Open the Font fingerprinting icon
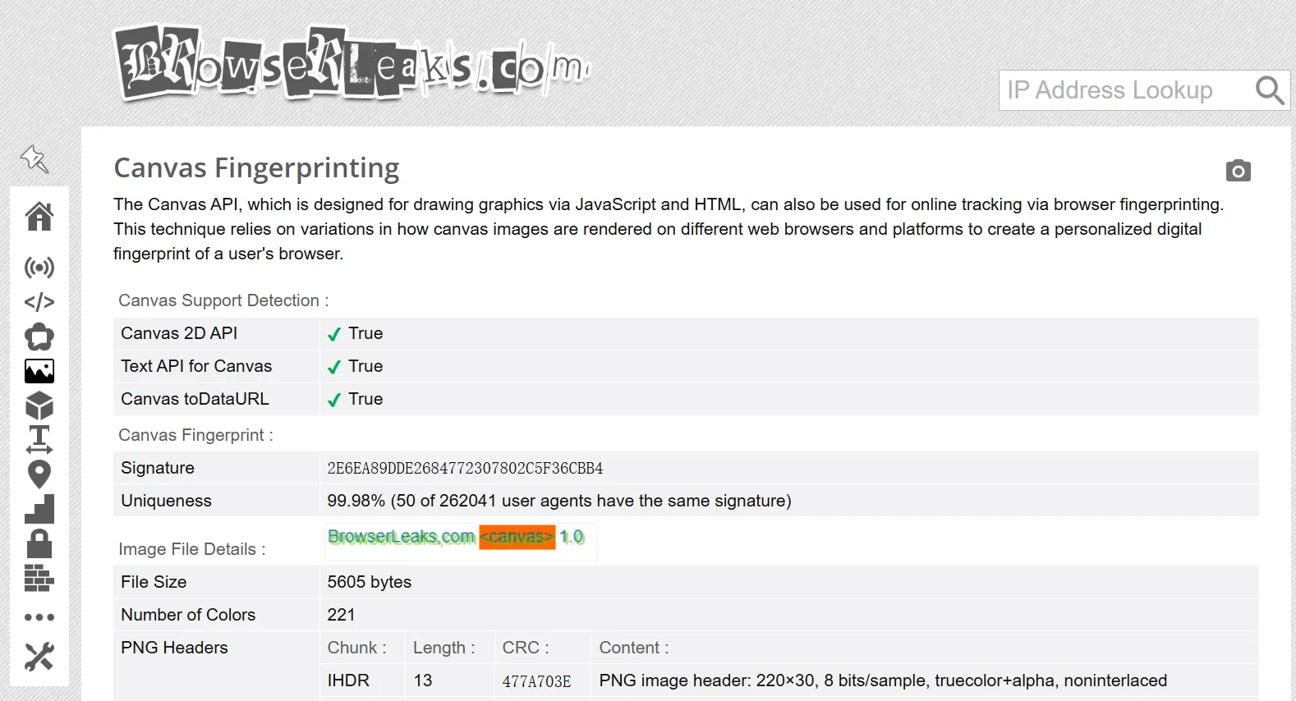The height and width of the screenshot is (701, 1296). 39,440
